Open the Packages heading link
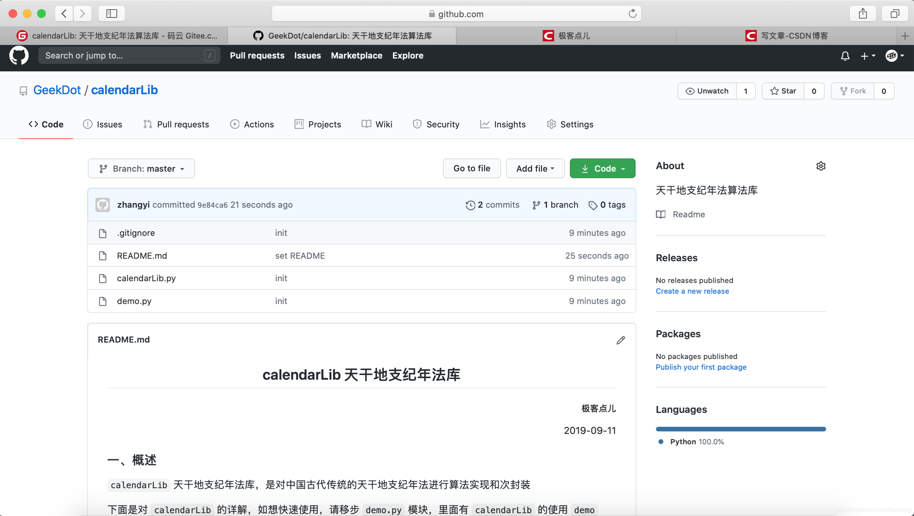 [x=678, y=334]
